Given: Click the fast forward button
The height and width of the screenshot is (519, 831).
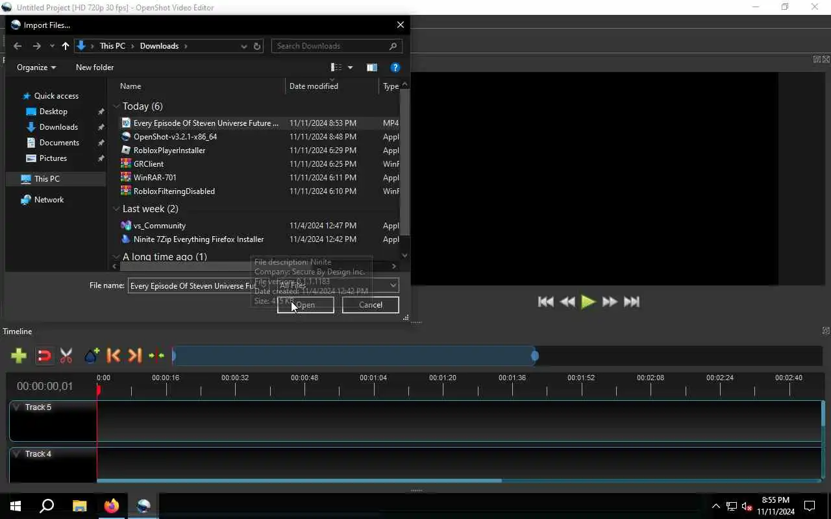Looking at the screenshot, I should [610, 302].
